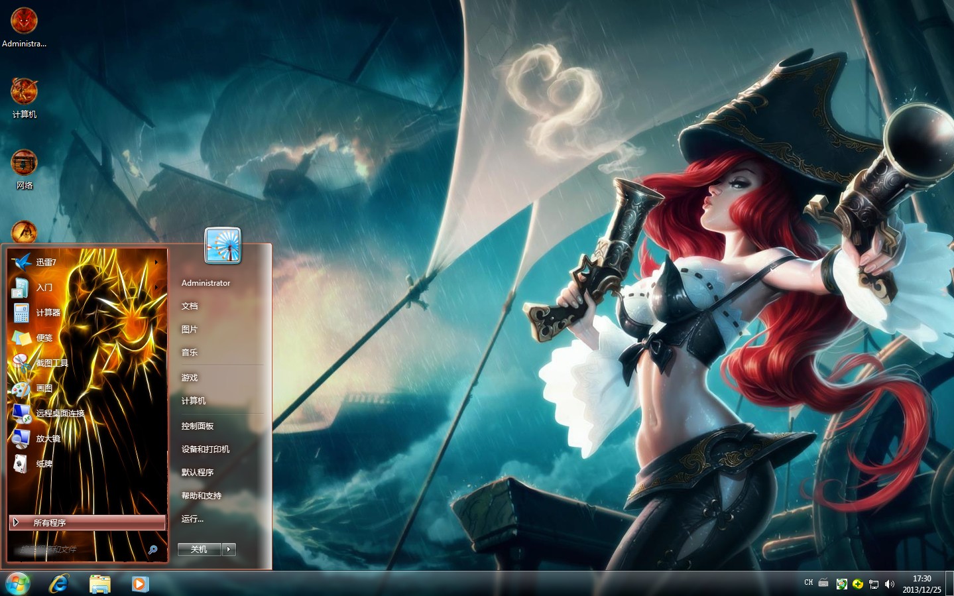Screen dimensions: 954x596
Task: Click the CH language indicator
Action: coord(809,583)
